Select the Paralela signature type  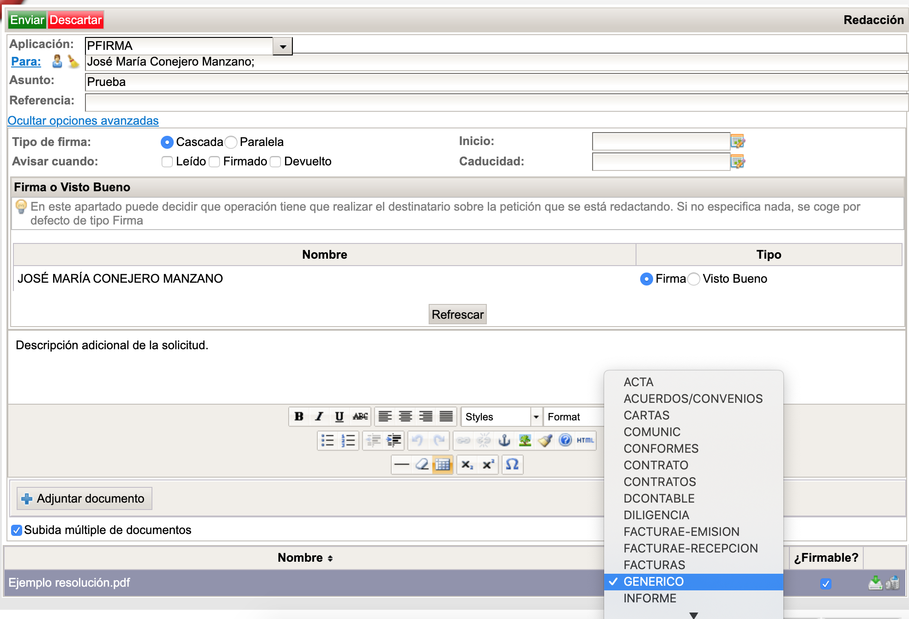[231, 142]
